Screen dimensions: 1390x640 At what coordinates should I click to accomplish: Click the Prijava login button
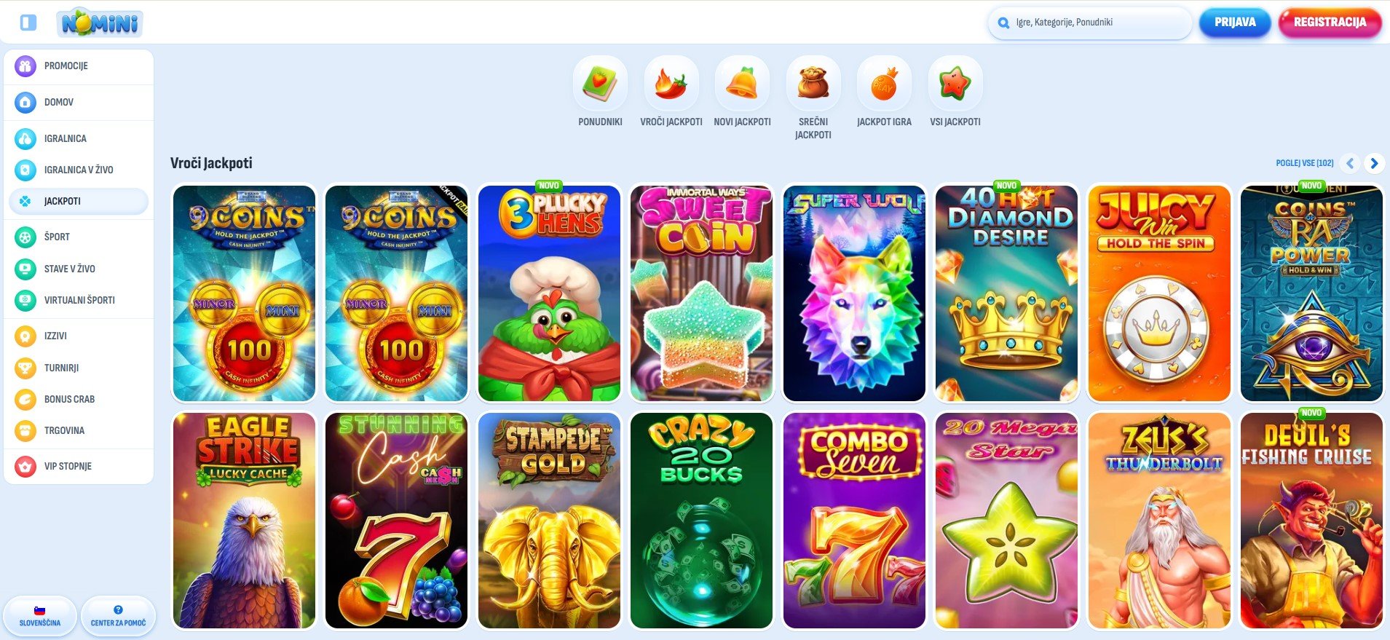pos(1235,23)
